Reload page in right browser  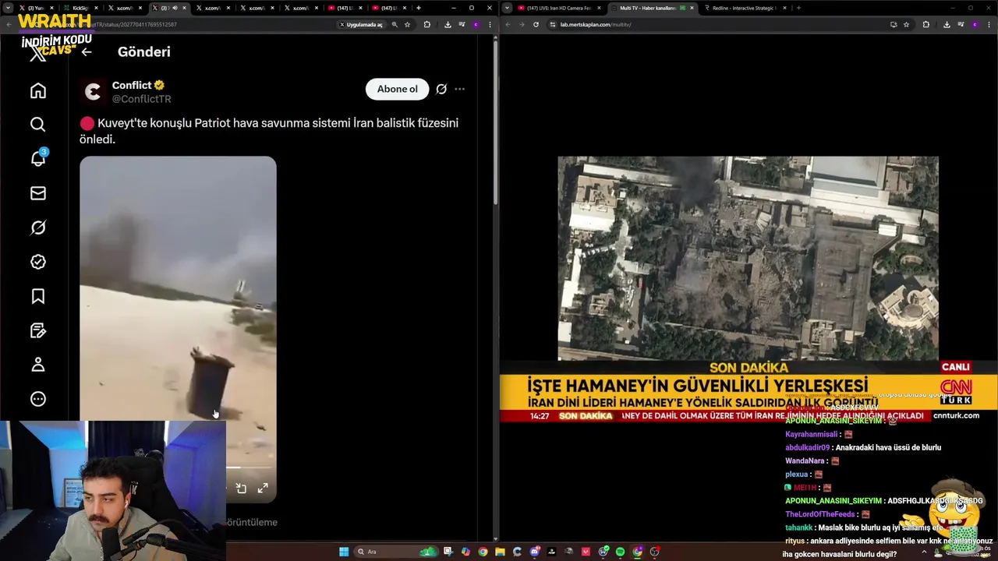point(536,24)
